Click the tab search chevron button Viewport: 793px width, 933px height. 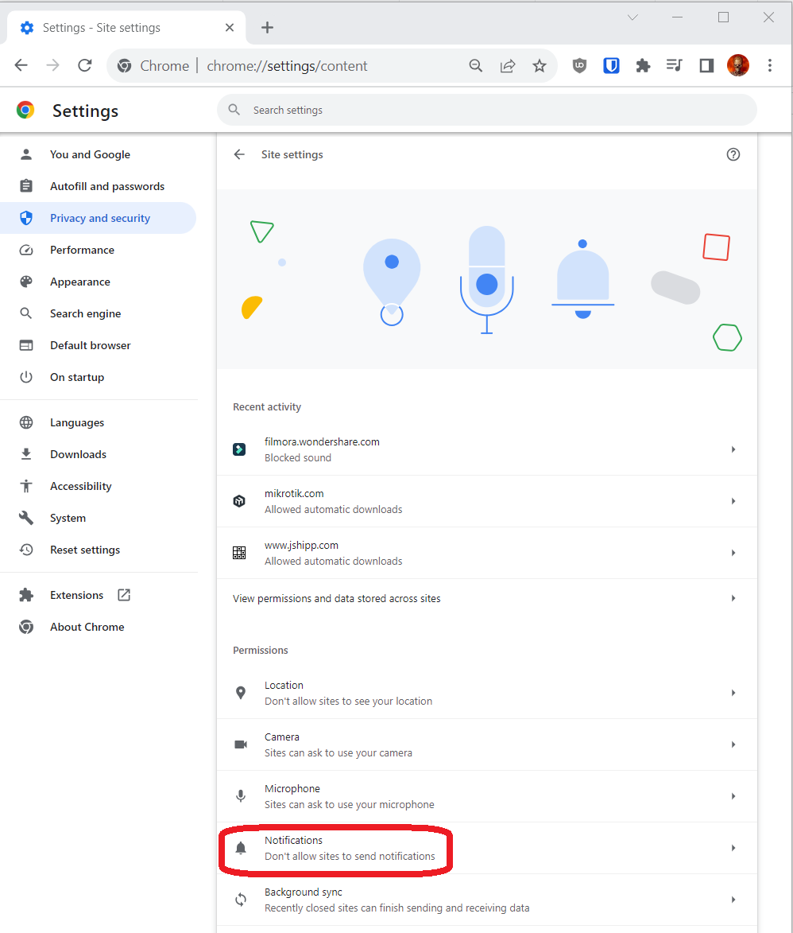[x=632, y=17]
